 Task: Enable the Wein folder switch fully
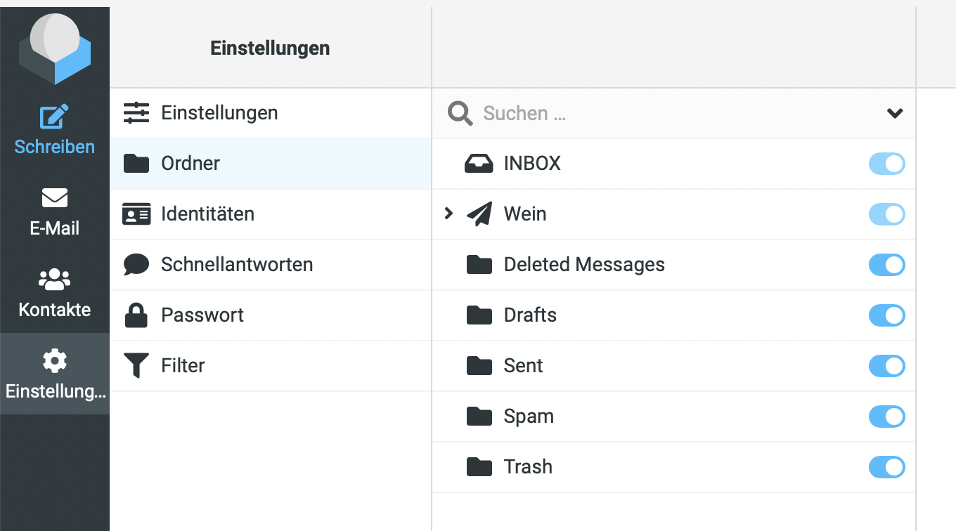coord(887,214)
